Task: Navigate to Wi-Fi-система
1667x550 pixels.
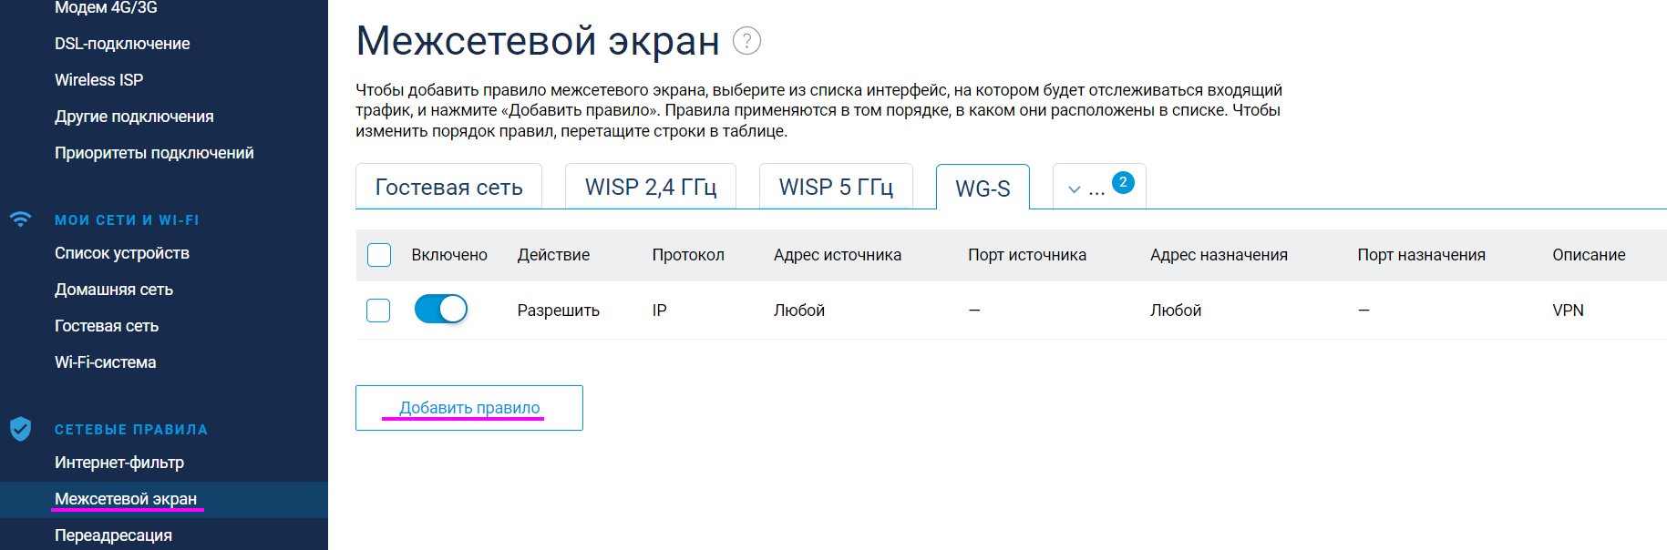Action: pos(106,362)
